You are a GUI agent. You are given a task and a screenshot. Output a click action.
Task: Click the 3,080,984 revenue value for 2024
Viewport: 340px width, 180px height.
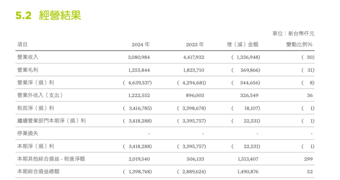pyautogui.click(x=139, y=57)
